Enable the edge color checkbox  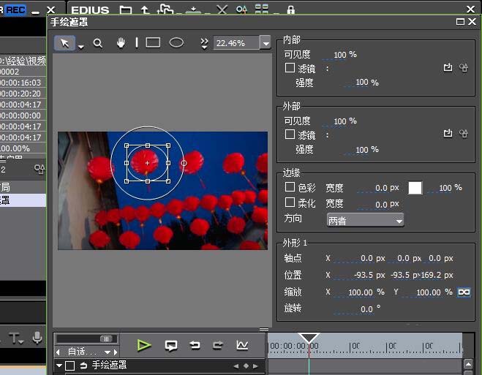point(290,187)
